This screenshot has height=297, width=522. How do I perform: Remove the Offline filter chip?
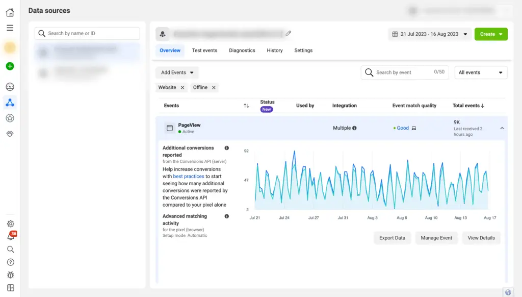click(x=214, y=88)
